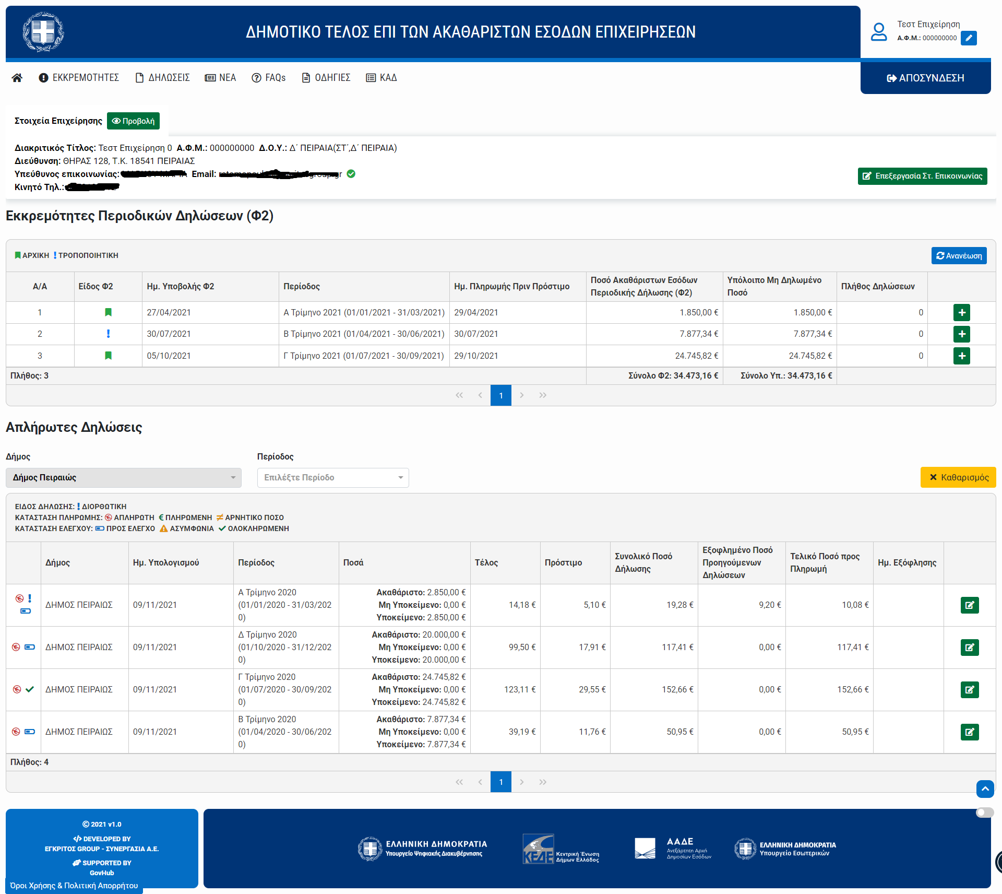Open Όροι Χρήσης & Πολιτική Απορρήτου link

tap(74, 886)
